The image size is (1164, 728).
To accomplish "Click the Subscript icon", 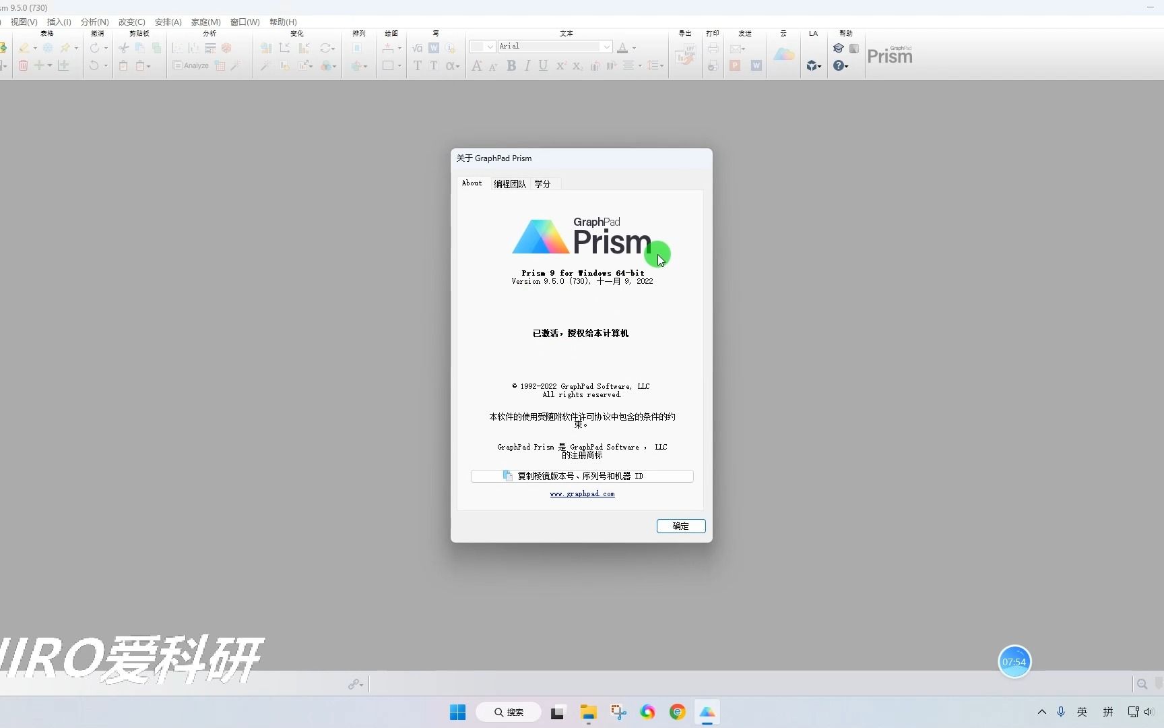I will [577, 65].
